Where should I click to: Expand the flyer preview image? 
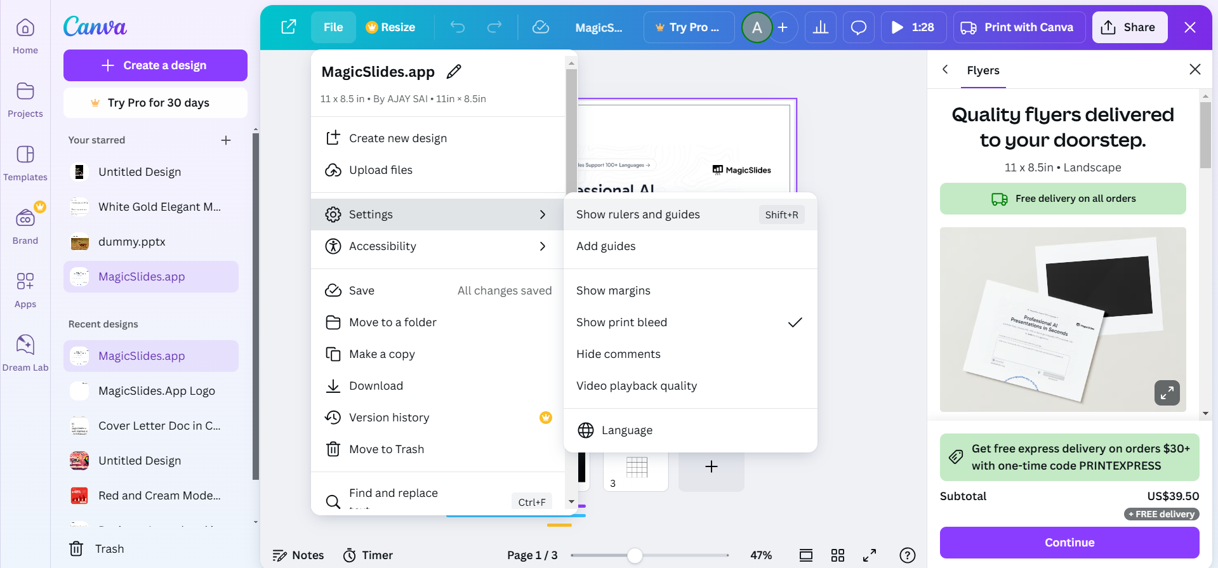[1167, 393]
